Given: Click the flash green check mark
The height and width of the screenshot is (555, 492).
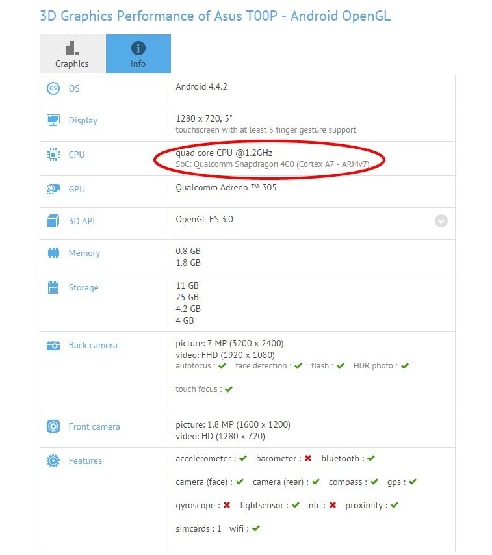Looking at the screenshot, I should coord(341,366).
